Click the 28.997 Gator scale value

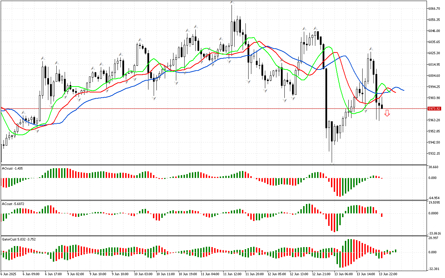tap(433, 238)
